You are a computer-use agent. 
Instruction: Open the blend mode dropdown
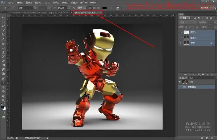pos(188,23)
